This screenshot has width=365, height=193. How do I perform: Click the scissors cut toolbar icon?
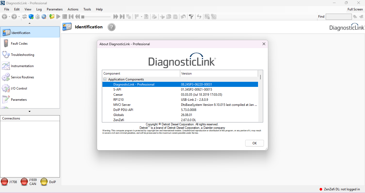162,17
